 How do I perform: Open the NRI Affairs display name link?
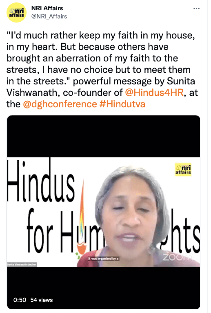click(x=47, y=8)
